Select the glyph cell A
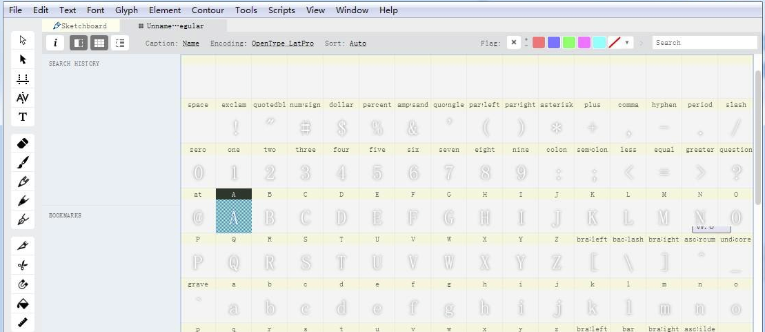This screenshot has width=765, height=332. point(234,211)
